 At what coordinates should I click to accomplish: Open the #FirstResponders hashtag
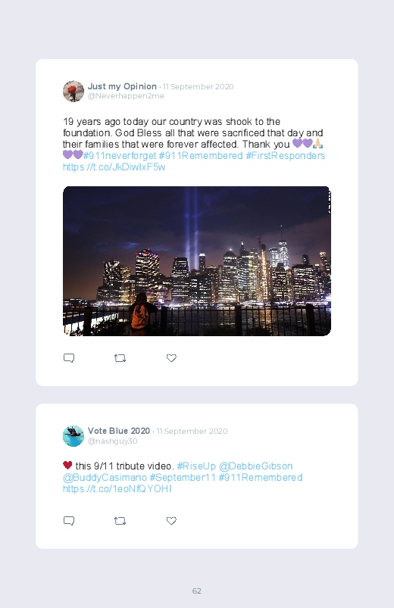point(286,155)
